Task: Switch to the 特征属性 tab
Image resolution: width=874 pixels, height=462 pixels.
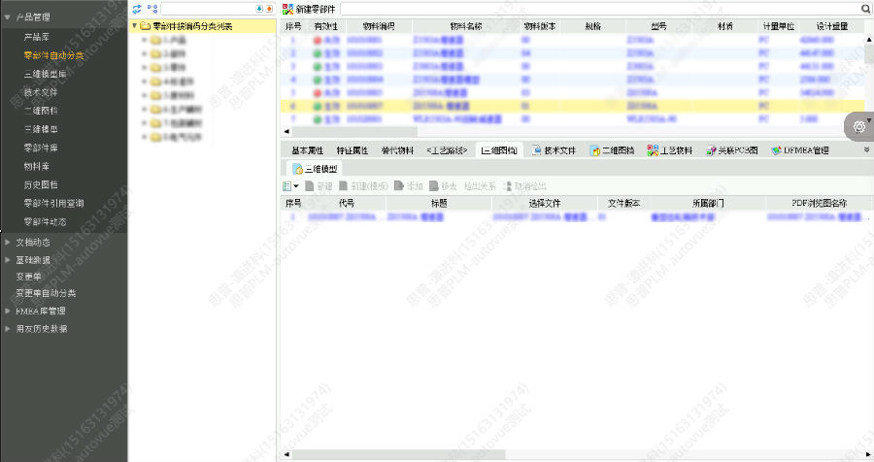Action: [x=353, y=150]
